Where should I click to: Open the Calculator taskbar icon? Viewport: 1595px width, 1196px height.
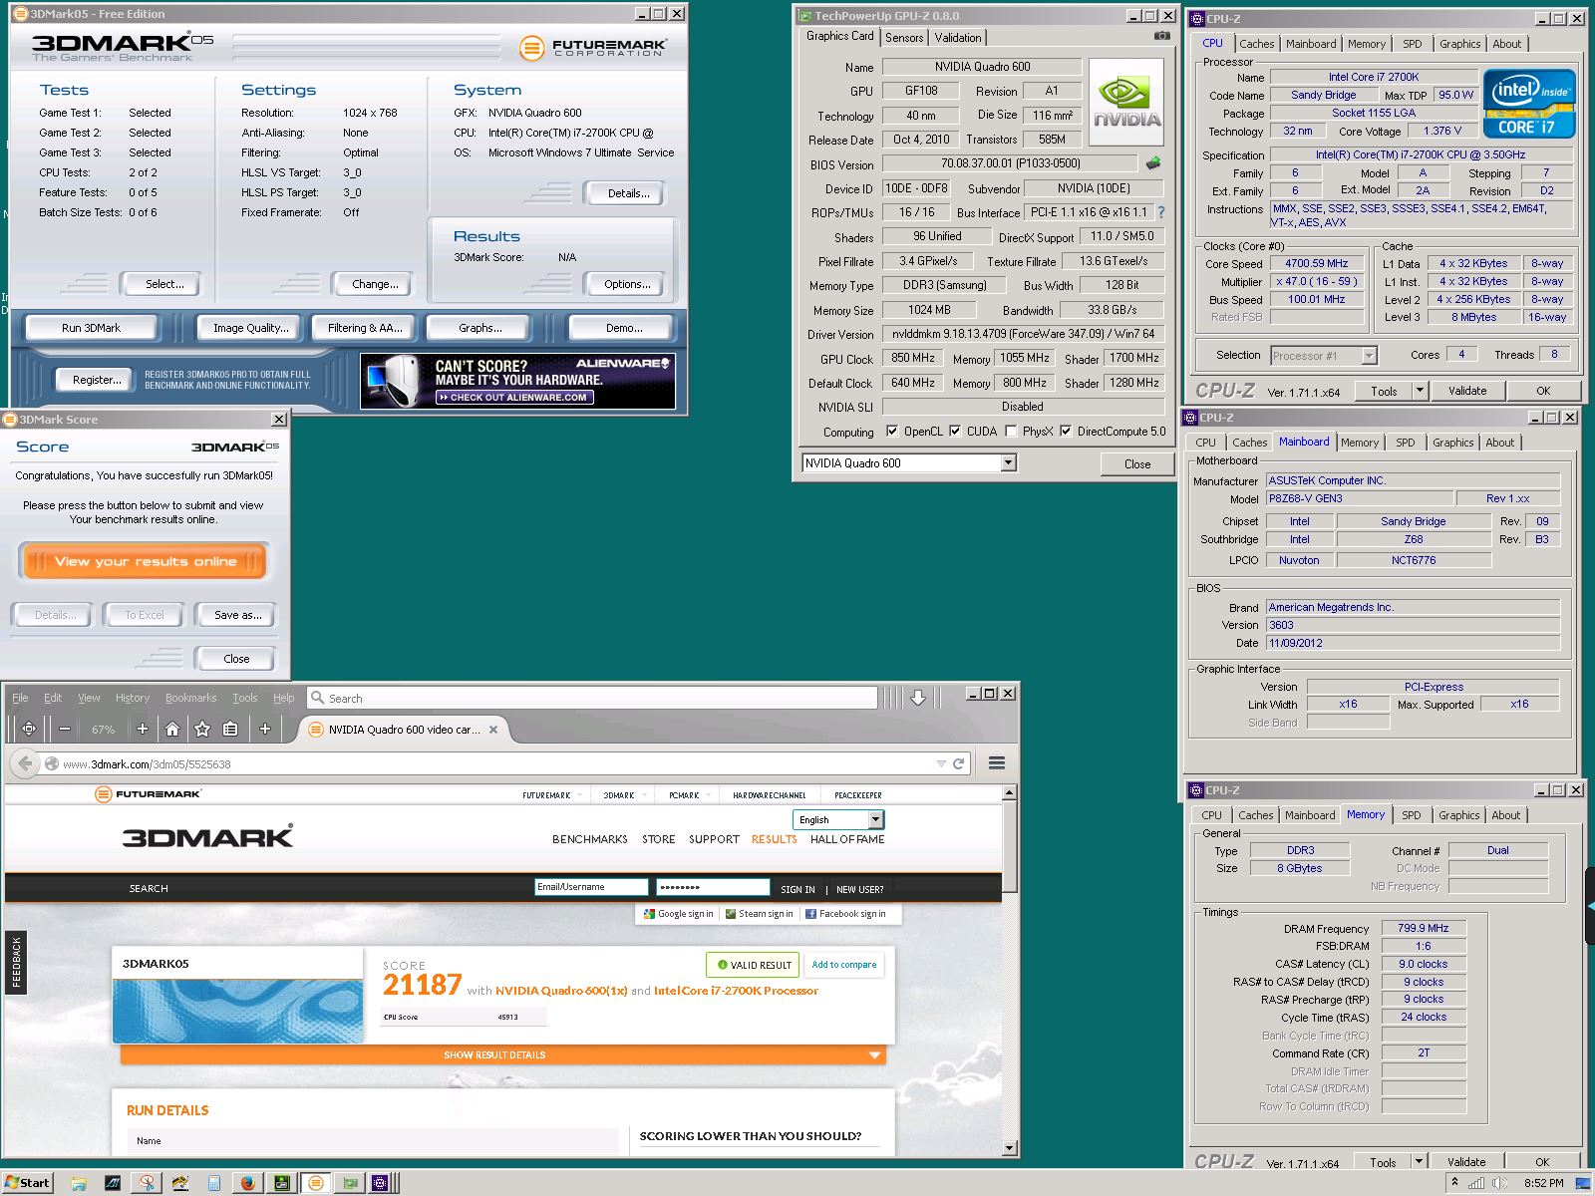[x=214, y=1183]
